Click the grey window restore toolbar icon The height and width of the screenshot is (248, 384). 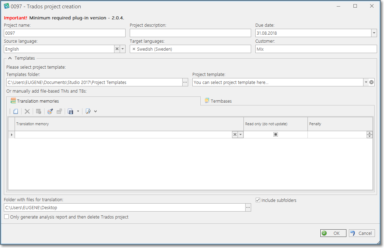point(59,111)
